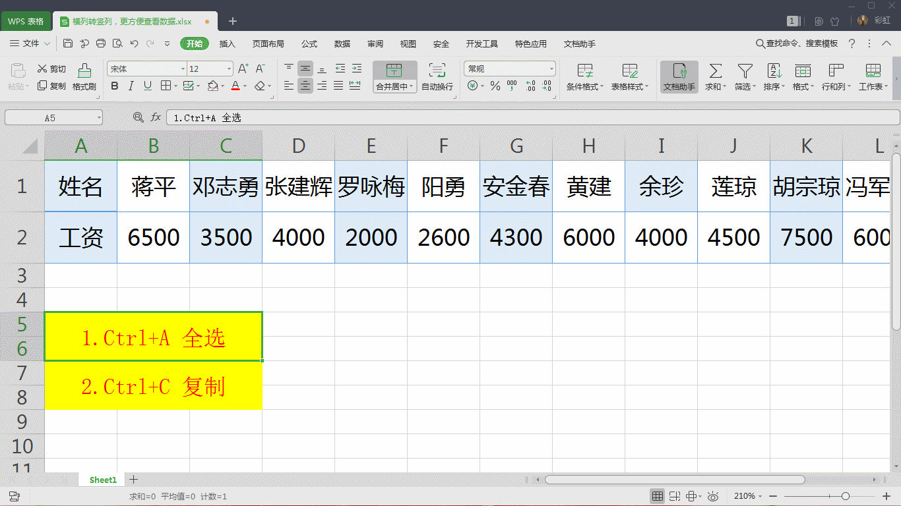Activate the Document Assistant (文档助手) icon

point(679,76)
